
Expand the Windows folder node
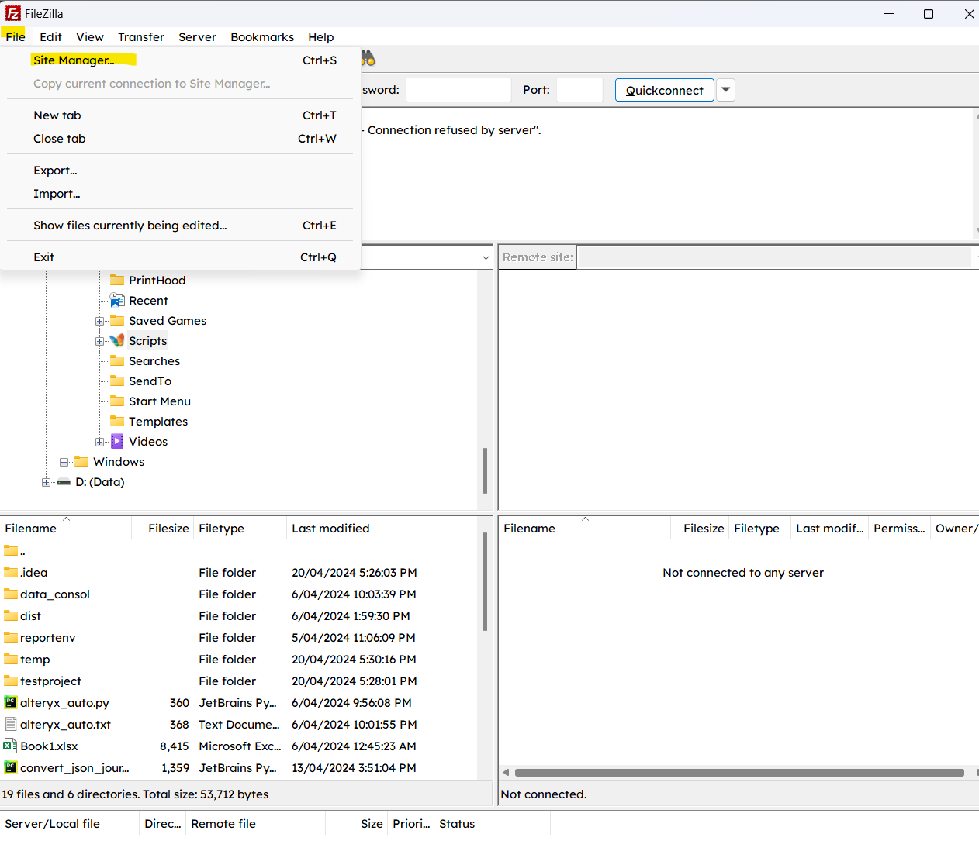coord(64,462)
